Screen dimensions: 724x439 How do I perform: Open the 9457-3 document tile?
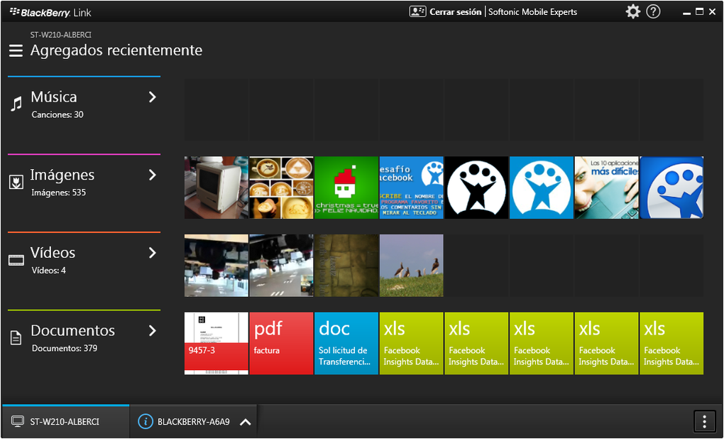pyautogui.click(x=216, y=343)
